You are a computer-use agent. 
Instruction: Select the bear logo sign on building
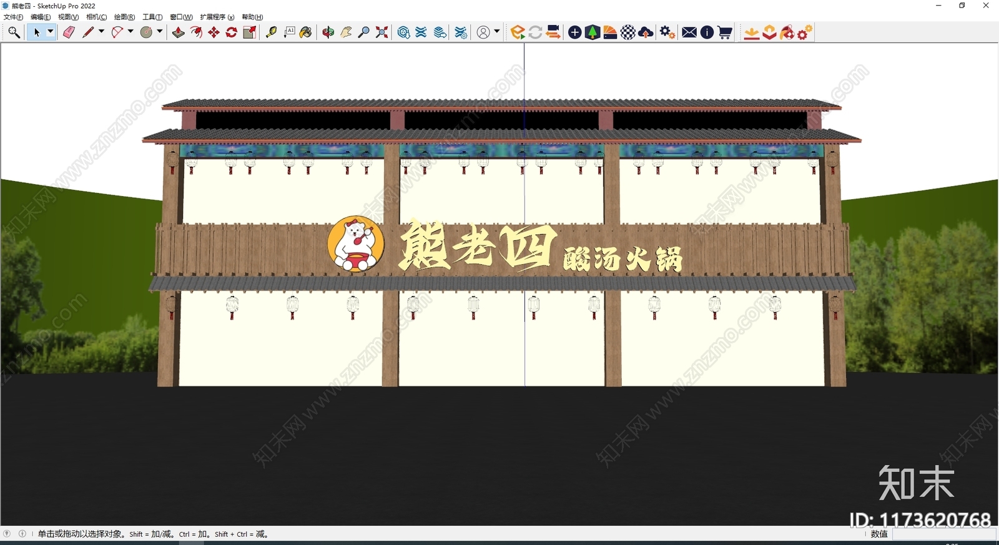[x=355, y=244]
